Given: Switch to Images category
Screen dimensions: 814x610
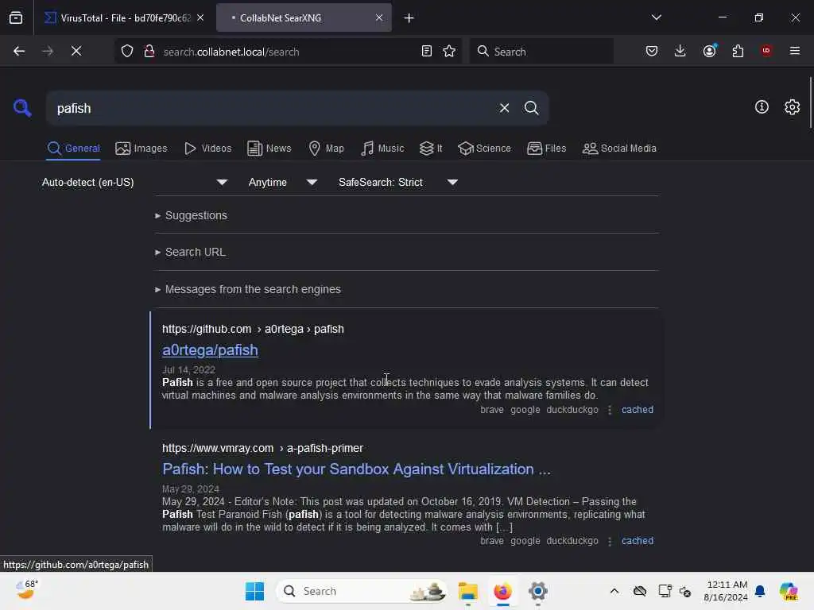Looking at the screenshot, I should [141, 149].
